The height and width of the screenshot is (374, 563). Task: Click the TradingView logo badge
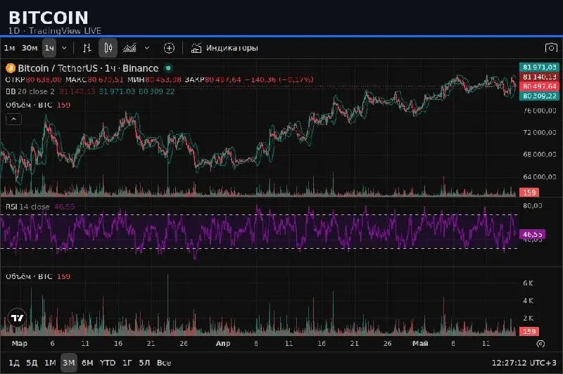click(x=17, y=318)
